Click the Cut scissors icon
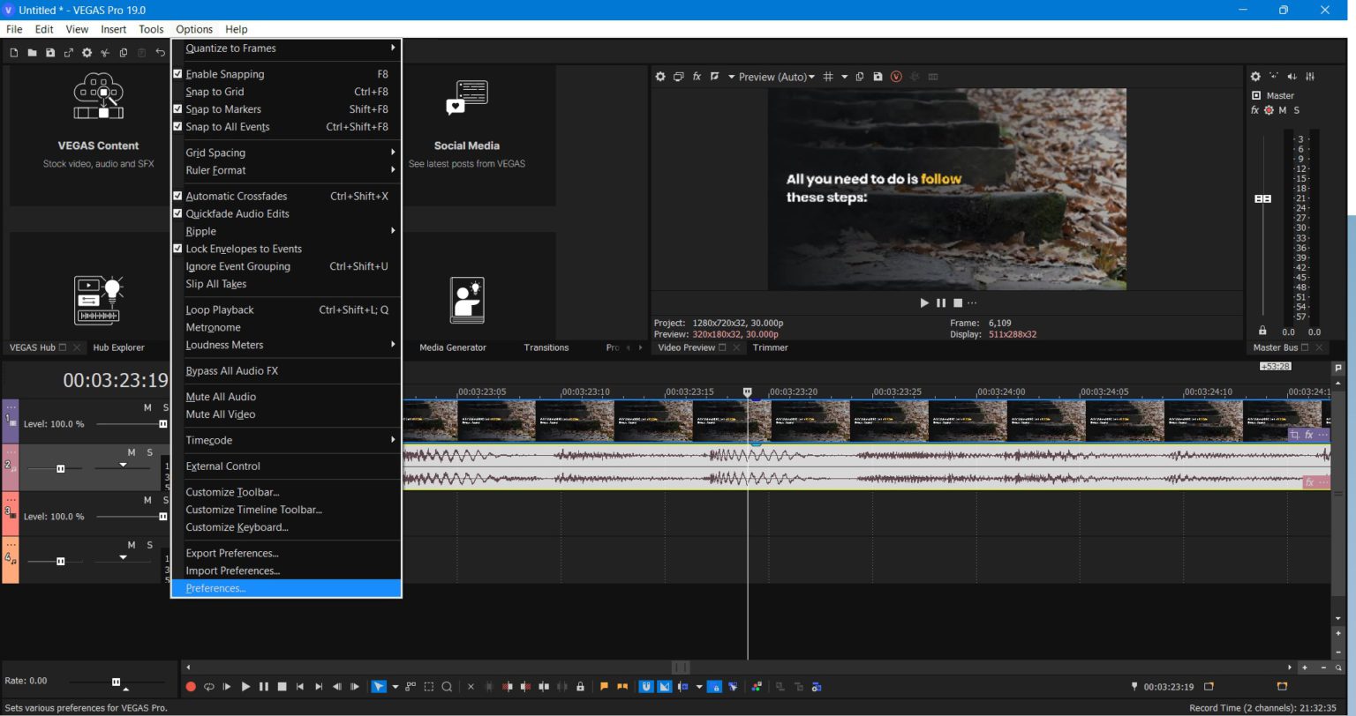The height and width of the screenshot is (716, 1356). [x=105, y=53]
